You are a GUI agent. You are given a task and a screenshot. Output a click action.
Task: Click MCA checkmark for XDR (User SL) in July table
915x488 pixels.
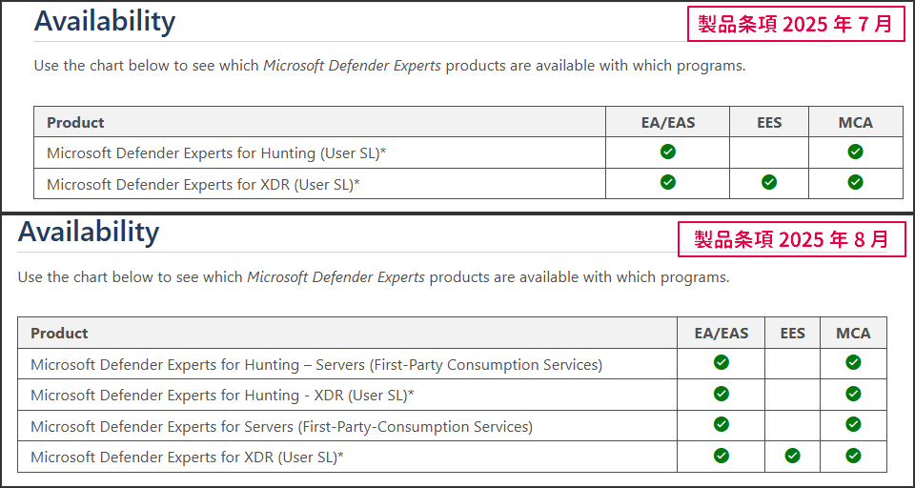point(855,182)
